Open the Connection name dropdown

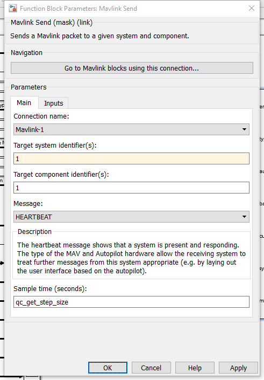click(131, 129)
